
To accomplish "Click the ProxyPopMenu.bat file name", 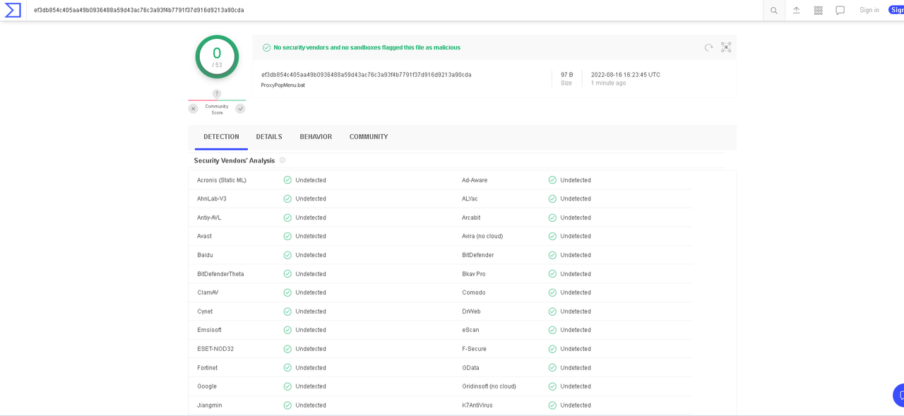I will (283, 85).
